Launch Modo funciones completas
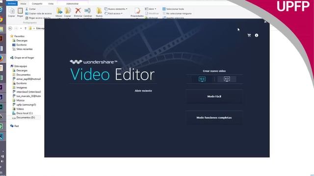 (214, 118)
